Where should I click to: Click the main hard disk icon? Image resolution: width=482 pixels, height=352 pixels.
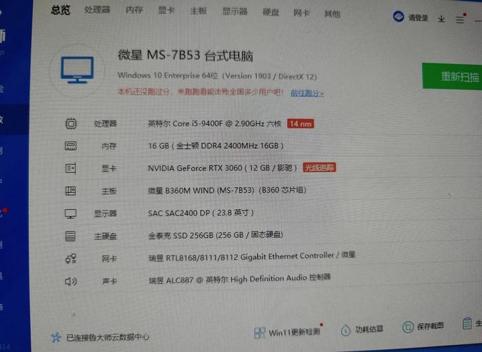(70, 236)
